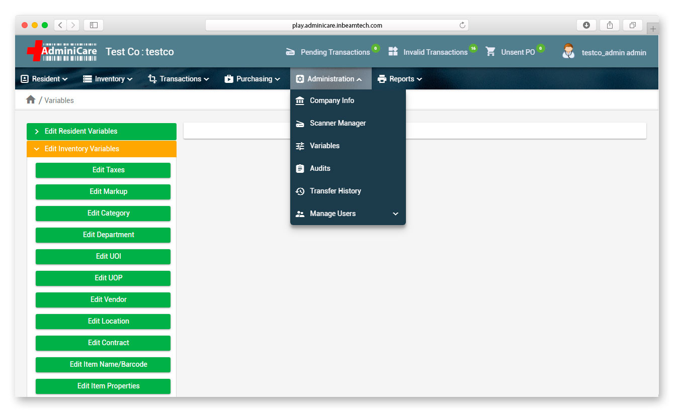Click the Edit Contract button
The width and height of the screenshot is (674, 412).
click(103, 343)
